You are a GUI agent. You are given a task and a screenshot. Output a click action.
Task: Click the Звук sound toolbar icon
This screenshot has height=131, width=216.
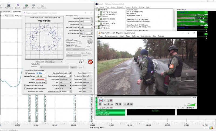coord(34,5)
